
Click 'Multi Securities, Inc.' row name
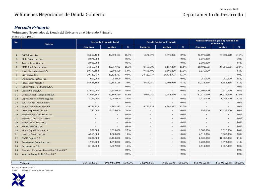[x=32, y=59]
